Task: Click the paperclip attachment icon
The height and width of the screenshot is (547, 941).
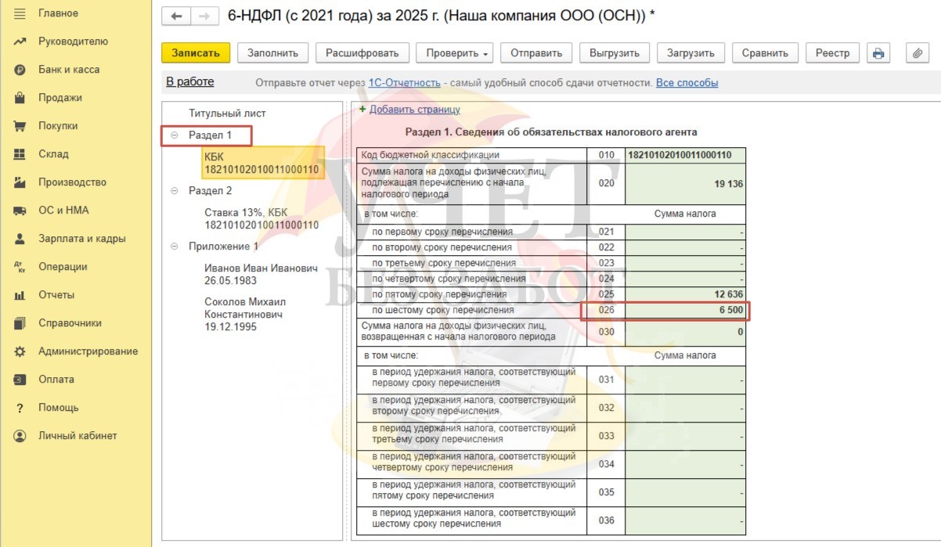Action: coord(917,53)
